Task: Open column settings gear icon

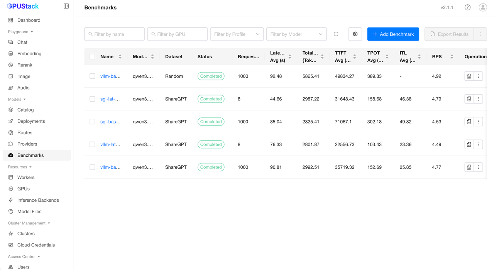Action: (x=355, y=34)
